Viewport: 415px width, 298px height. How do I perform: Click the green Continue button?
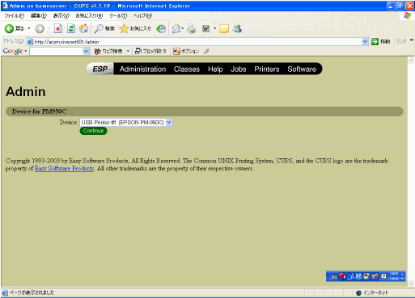tap(93, 131)
